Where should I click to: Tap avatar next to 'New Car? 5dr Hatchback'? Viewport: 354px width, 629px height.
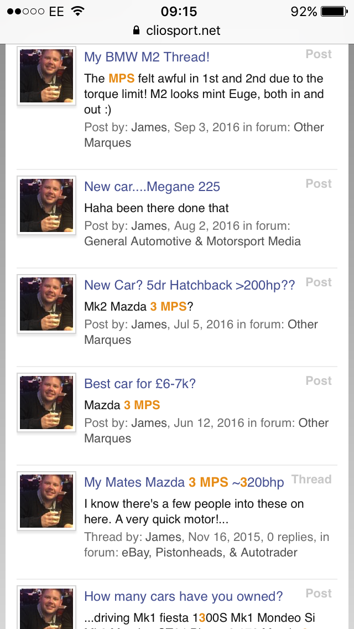tap(46, 304)
